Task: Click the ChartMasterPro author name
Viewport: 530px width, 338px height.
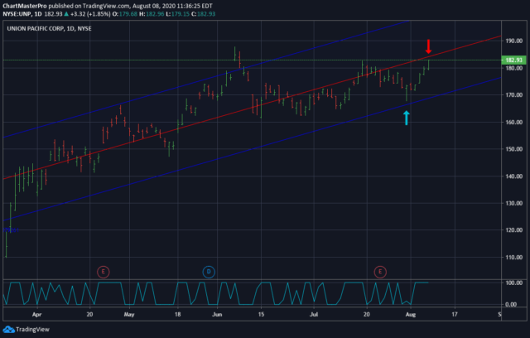Action: coord(25,6)
